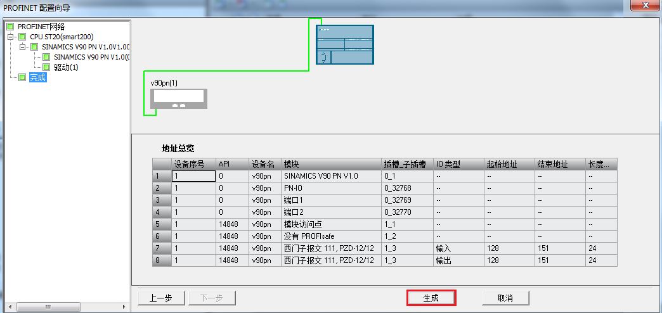662x313 pixels.
Task: Click green status icon beside 驱动(1)
Action: click(x=46, y=67)
